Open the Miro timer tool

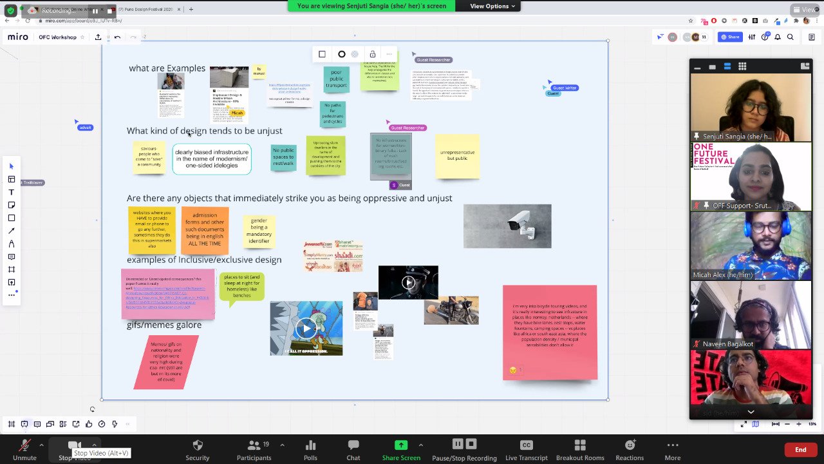pyautogui.click(x=102, y=424)
